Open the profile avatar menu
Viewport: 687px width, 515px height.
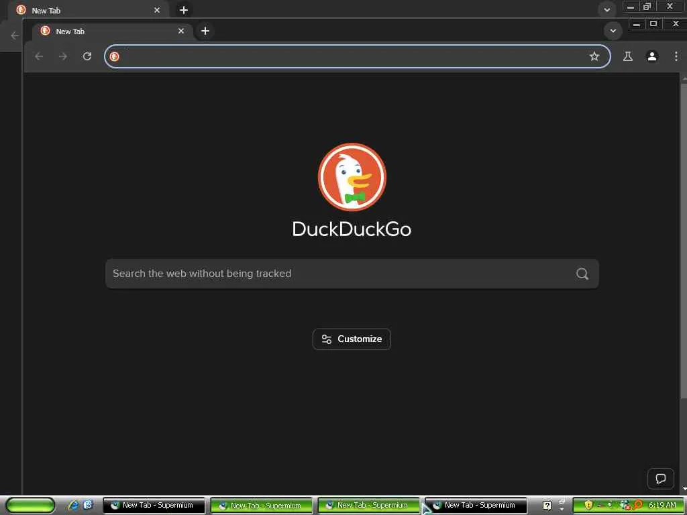pos(652,56)
